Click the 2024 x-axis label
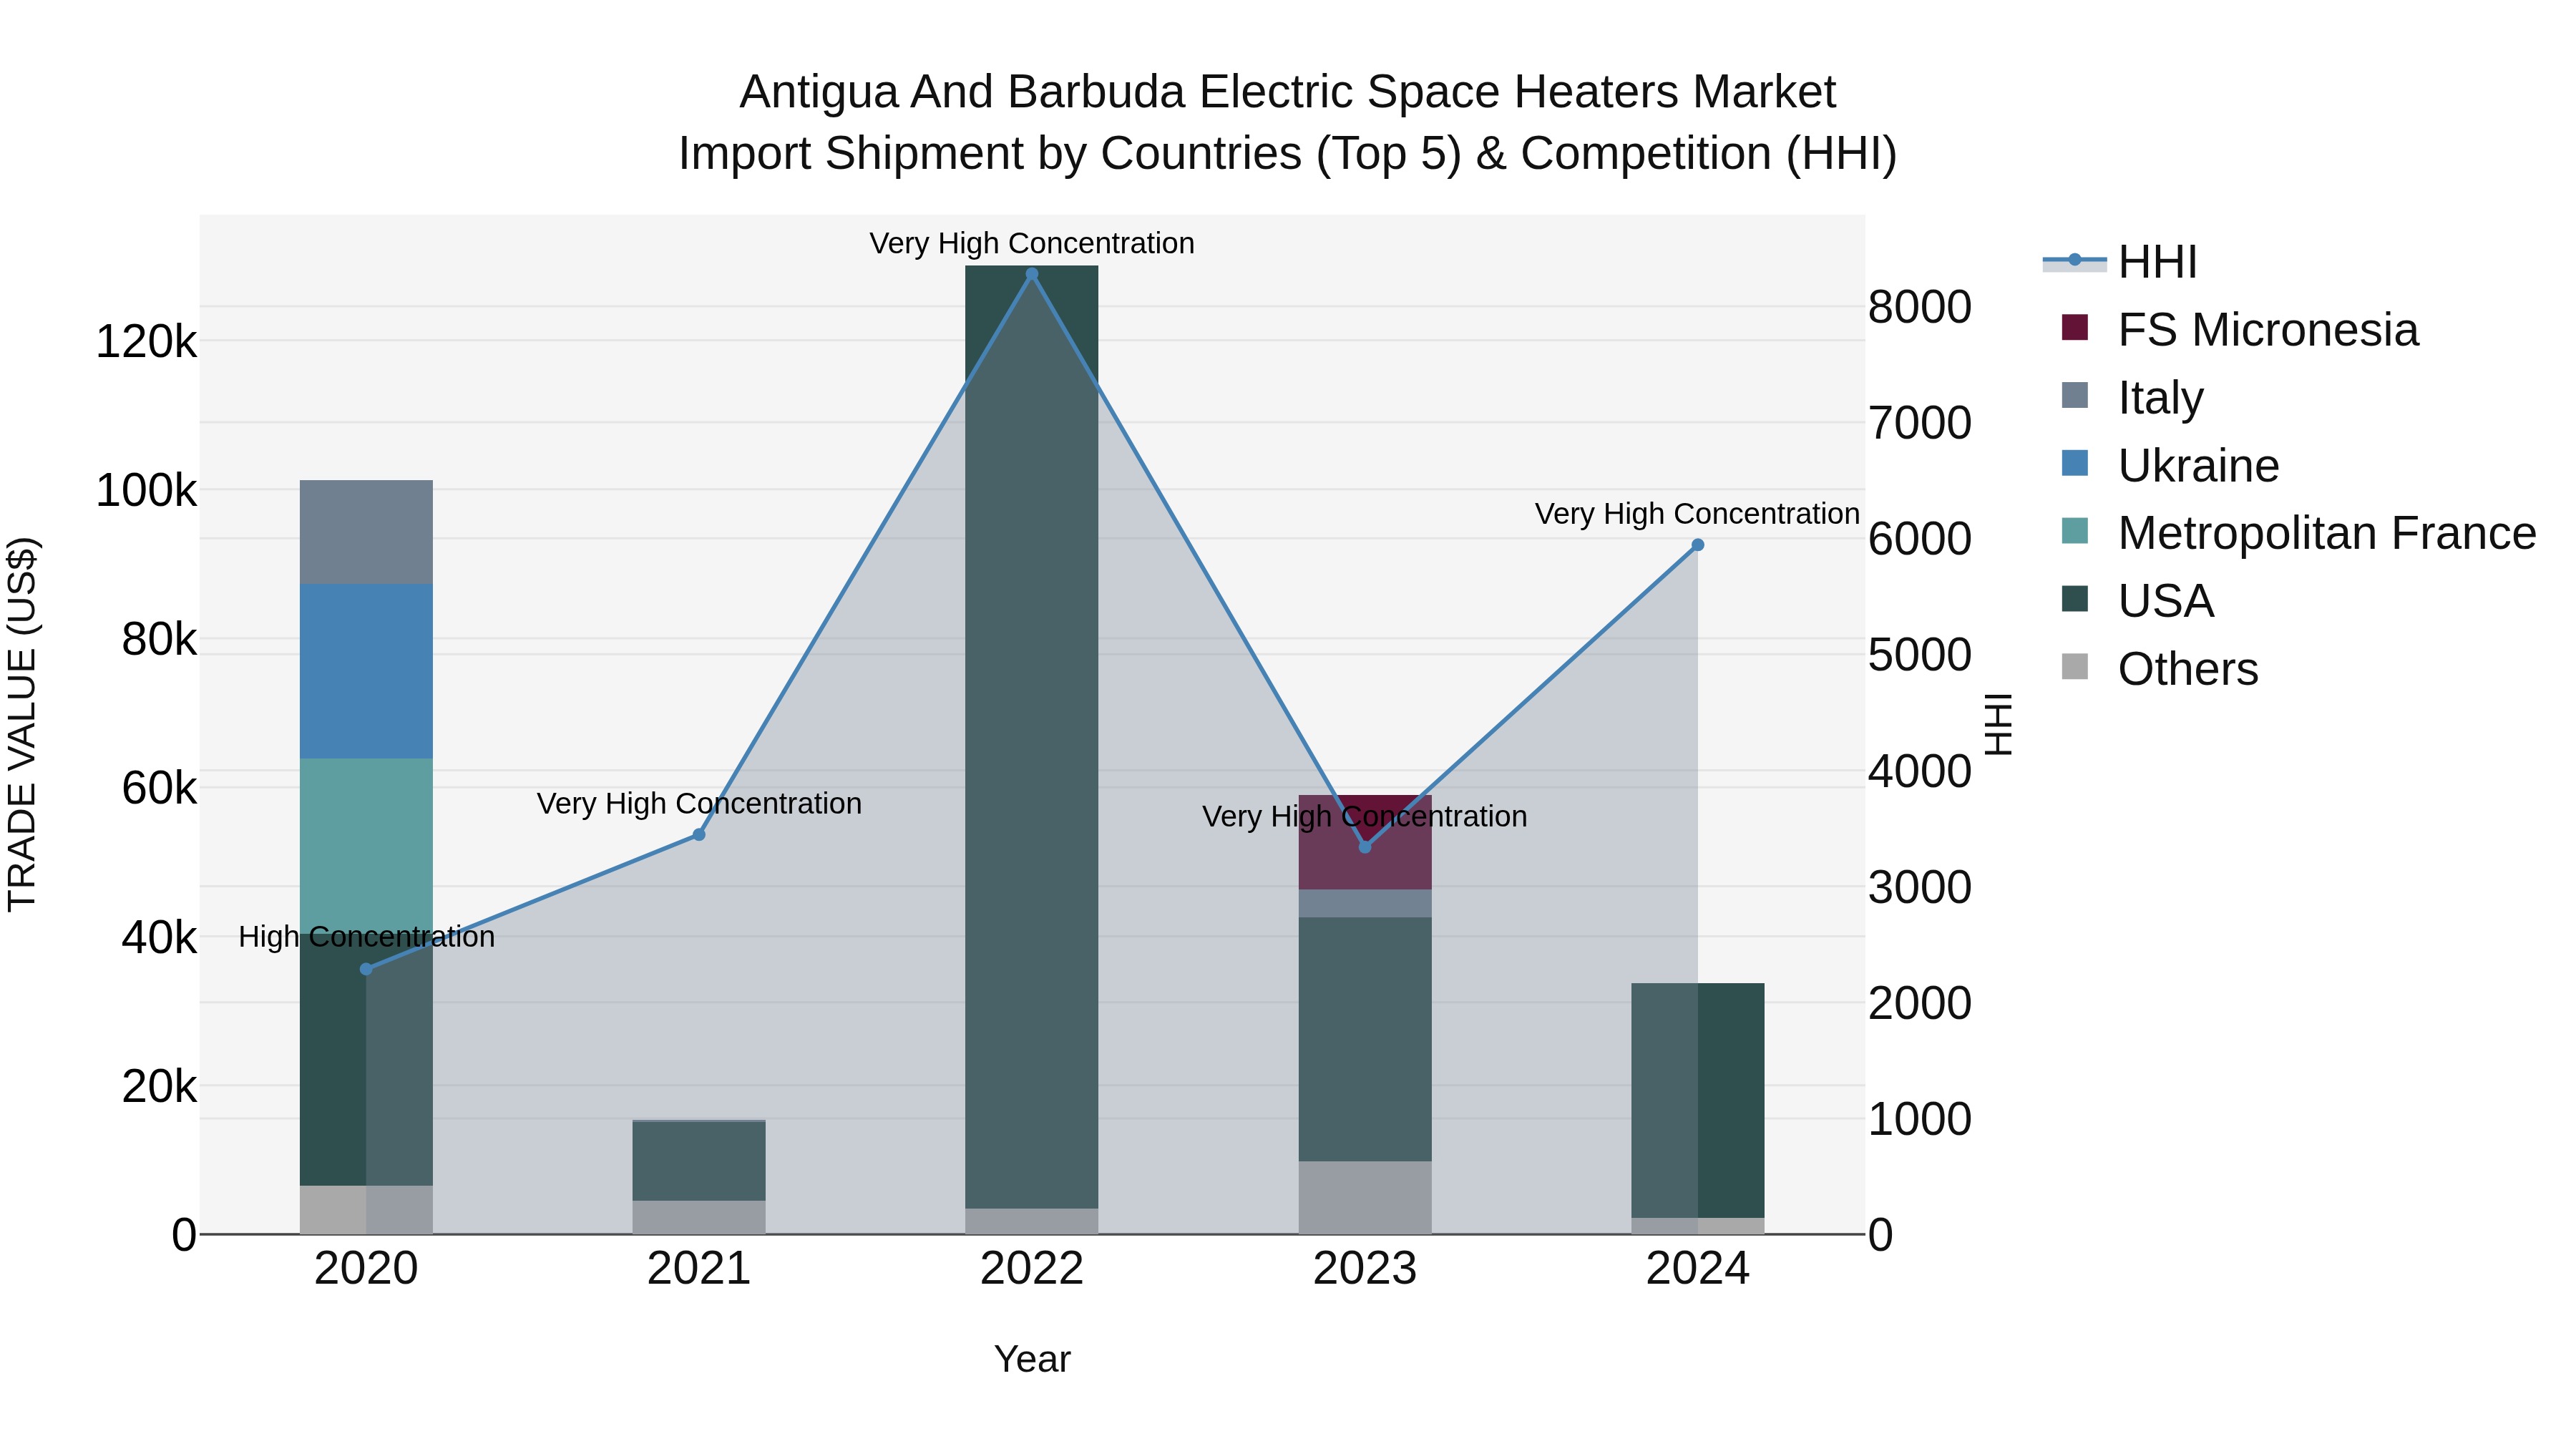 coord(1698,1269)
